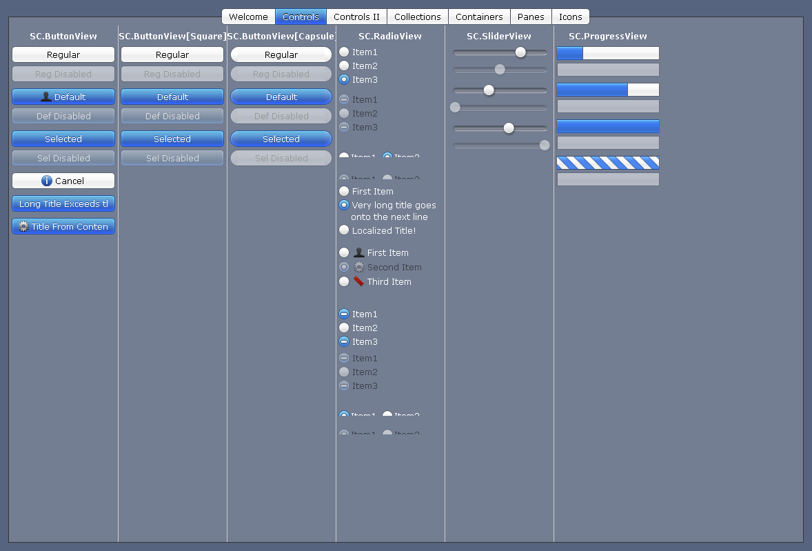Viewport: 812px width, 551px height.
Task: Click the person icon beside First Item radio
Action: (358, 252)
